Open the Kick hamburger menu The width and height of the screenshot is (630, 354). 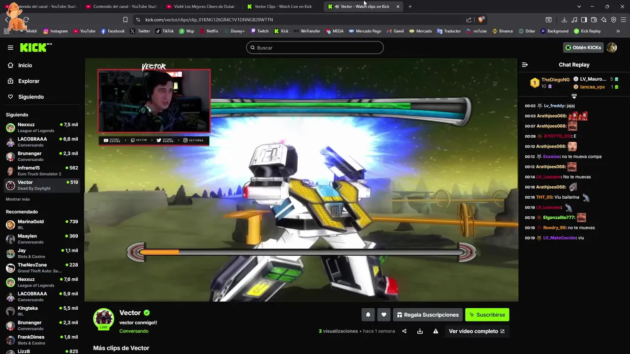[10, 48]
